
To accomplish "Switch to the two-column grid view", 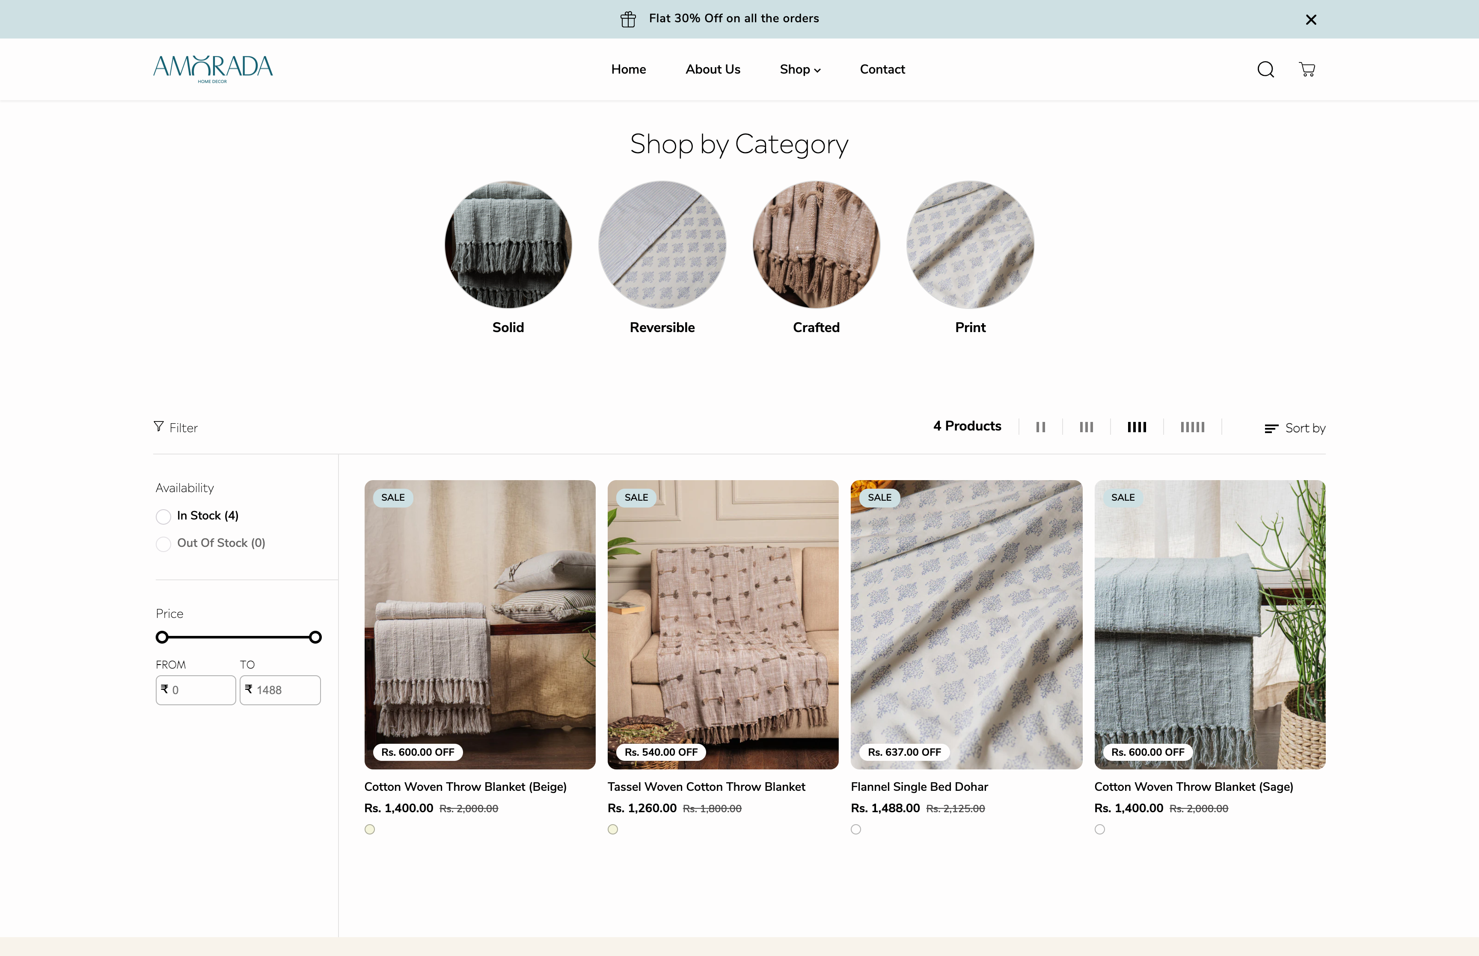I will coord(1041,427).
